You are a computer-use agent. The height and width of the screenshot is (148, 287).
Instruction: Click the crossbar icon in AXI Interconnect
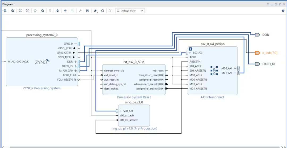[x=214, y=71]
